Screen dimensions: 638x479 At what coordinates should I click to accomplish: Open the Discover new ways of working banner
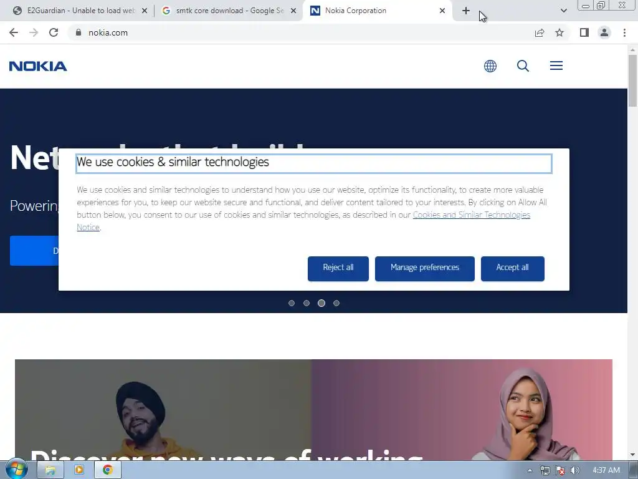pyautogui.click(x=314, y=410)
